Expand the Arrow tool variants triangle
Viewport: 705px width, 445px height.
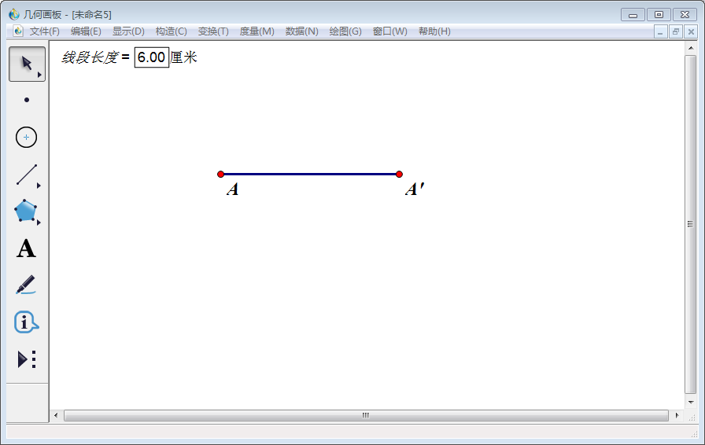click(x=39, y=75)
